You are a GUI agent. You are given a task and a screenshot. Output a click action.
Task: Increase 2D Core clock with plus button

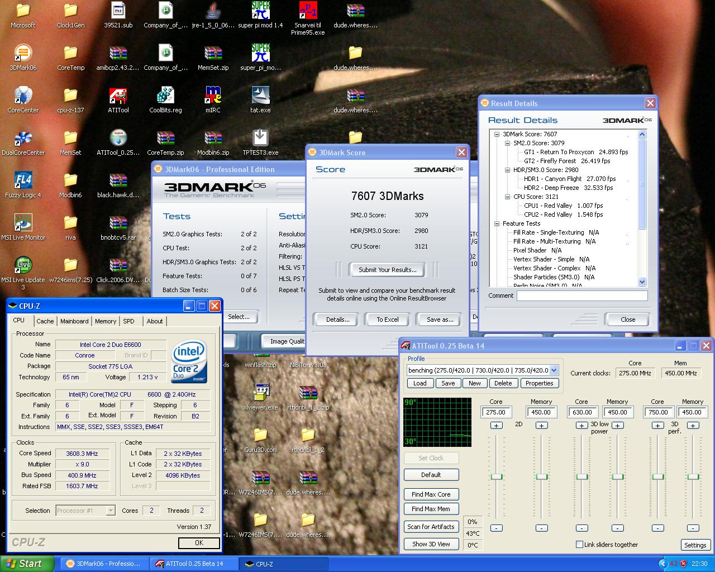(x=496, y=425)
